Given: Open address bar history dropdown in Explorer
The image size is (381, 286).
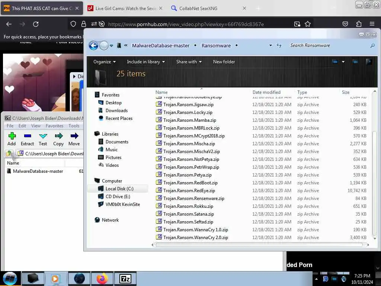Looking at the screenshot, I should tap(270, 45).
